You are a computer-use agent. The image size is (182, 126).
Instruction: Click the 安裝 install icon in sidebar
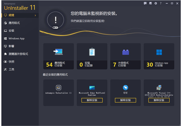pyautogui.click(x=5, y=31)
